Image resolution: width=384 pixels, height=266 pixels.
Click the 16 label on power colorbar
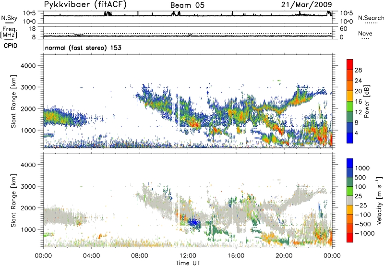pyautogui.click(x=358, y=102)
